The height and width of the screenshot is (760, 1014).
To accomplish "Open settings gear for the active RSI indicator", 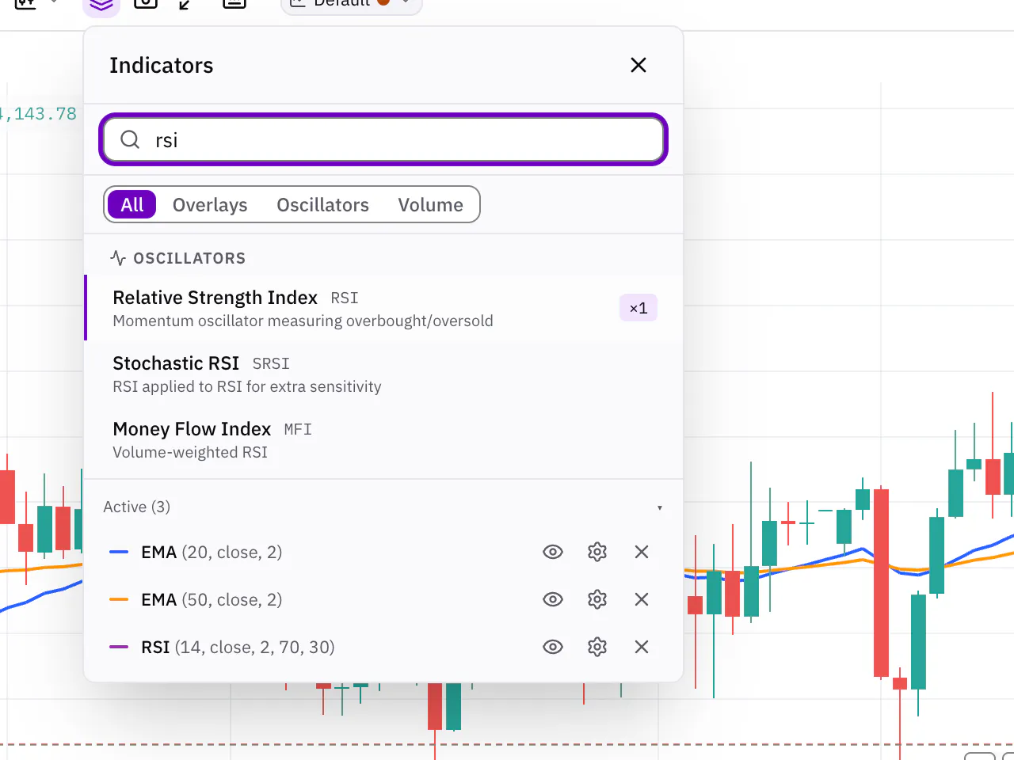I will (x=597, y=647).
